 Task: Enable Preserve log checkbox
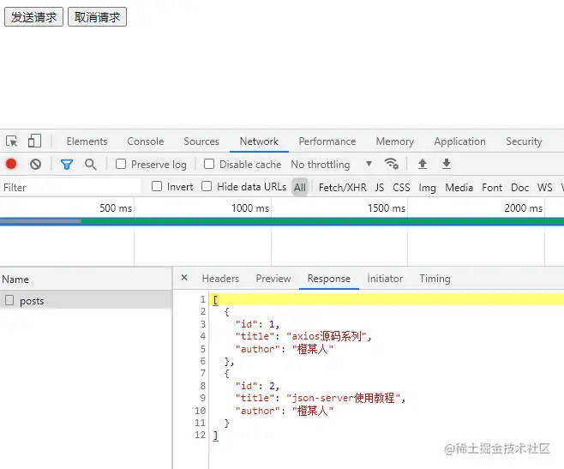pos(121,164)
